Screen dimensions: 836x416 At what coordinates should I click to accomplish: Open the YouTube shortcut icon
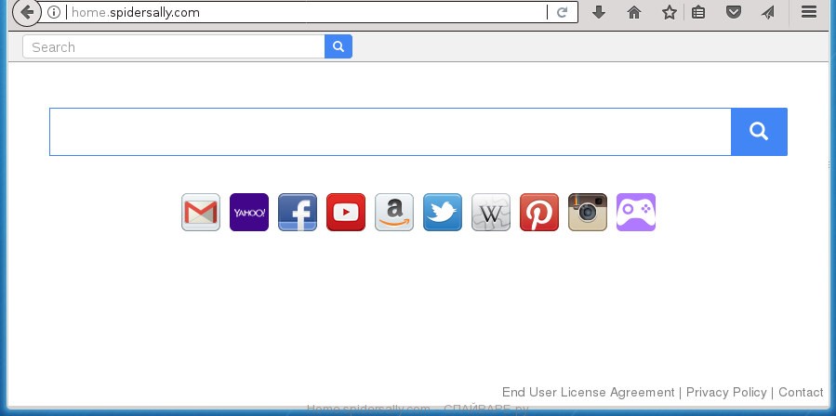346,212
